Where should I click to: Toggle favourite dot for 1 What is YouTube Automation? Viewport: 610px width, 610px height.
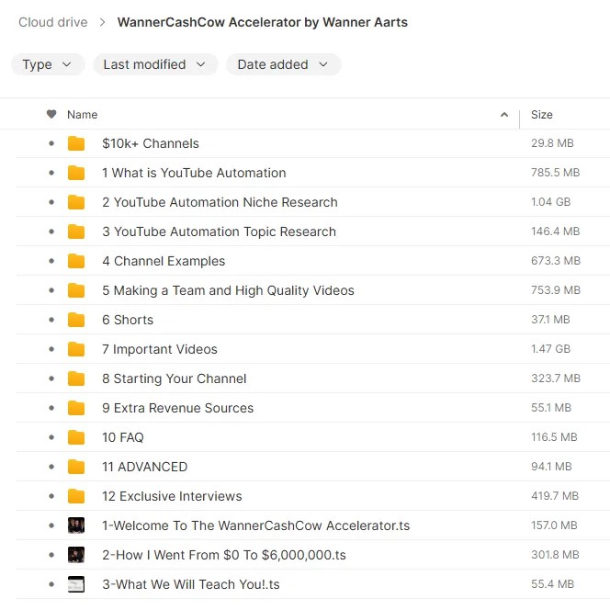pyautogui.click(x=51, y=173)
